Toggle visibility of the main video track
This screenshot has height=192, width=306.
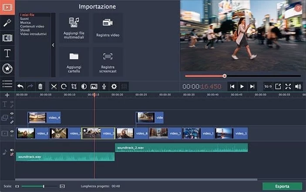point(12,131)
